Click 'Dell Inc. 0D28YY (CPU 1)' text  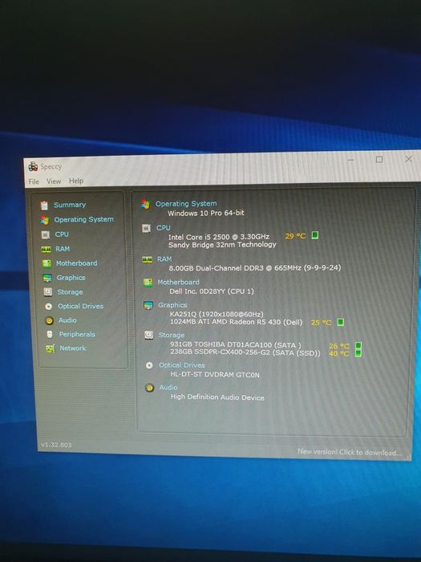coord(212,291)
